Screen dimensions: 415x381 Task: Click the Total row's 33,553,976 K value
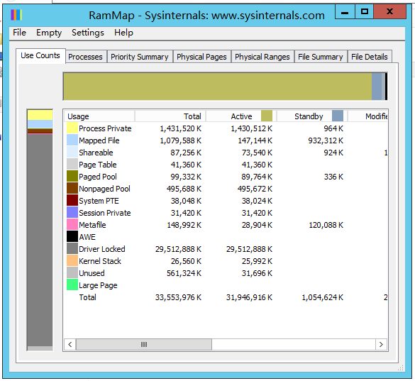[x=178, y=297]
